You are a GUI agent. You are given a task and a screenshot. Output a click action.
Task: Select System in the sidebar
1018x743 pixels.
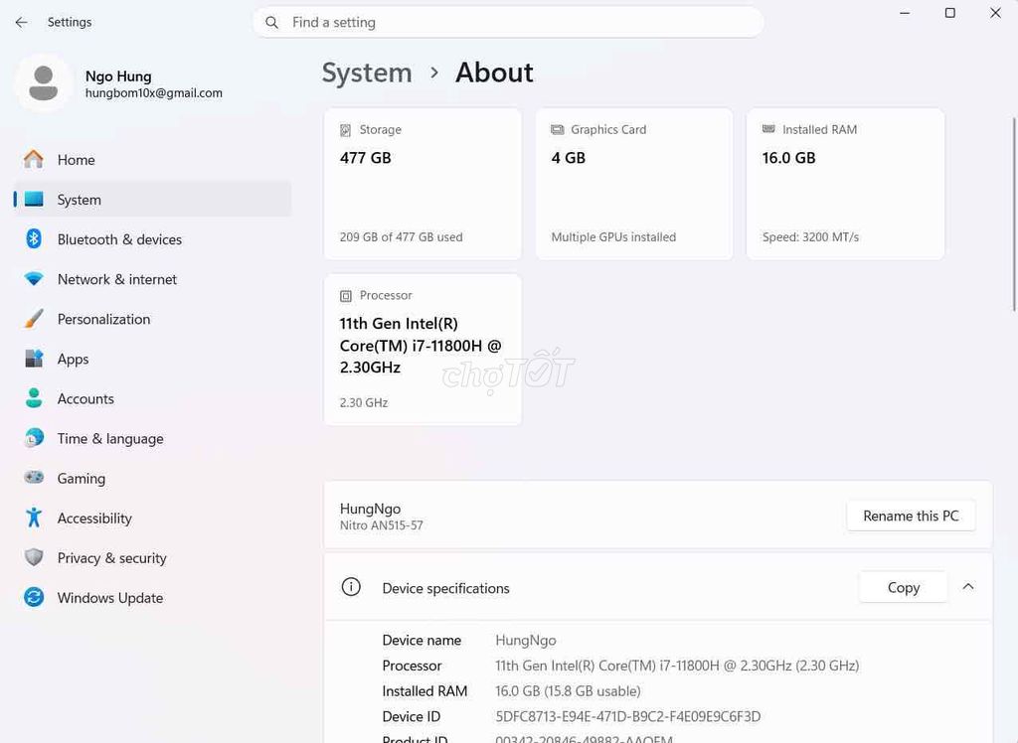pyautogui.click(x=152, y=200)
